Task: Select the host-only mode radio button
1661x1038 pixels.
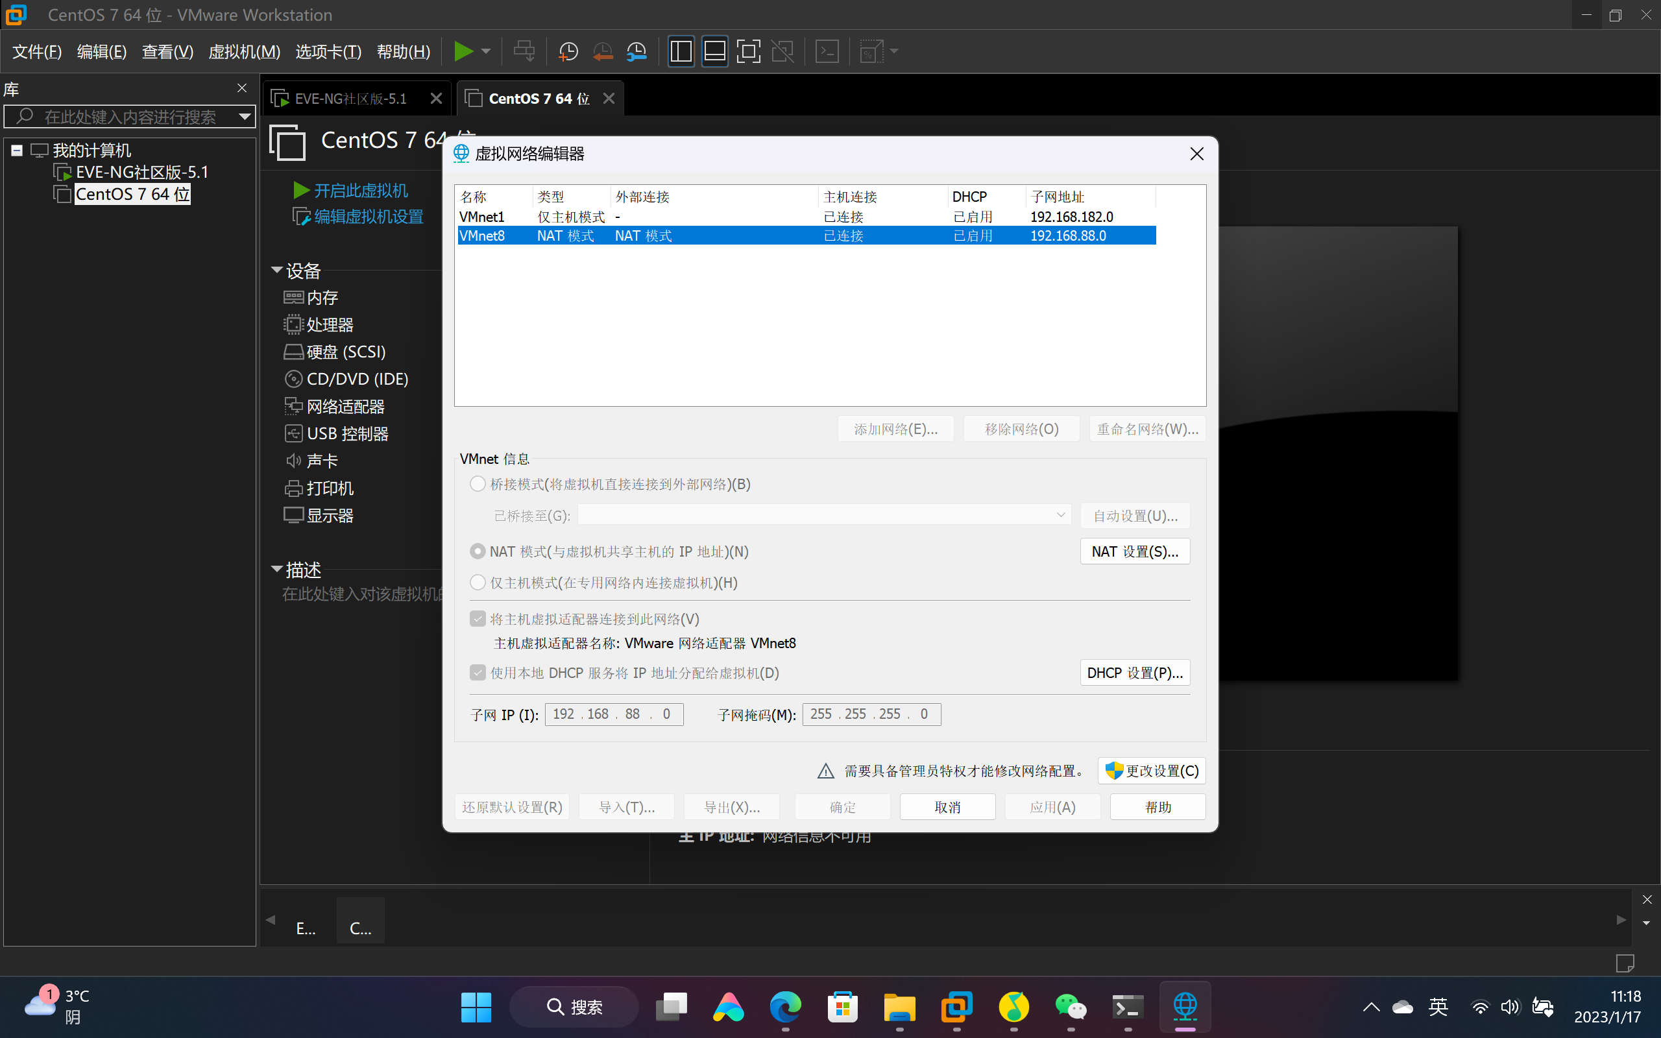Action: (x=478, y=583)
